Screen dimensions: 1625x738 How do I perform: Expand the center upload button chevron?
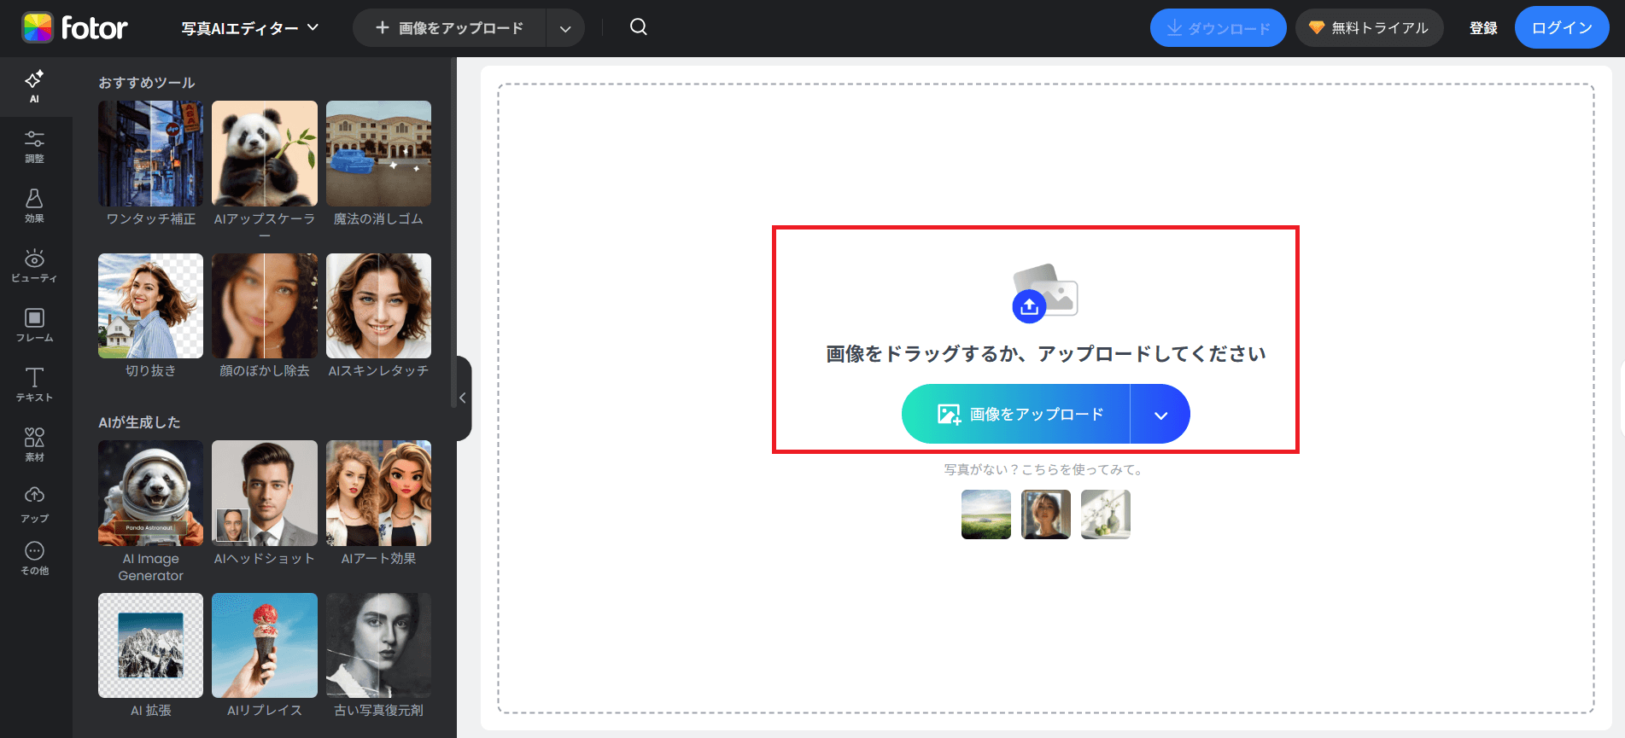point(1160,415)
